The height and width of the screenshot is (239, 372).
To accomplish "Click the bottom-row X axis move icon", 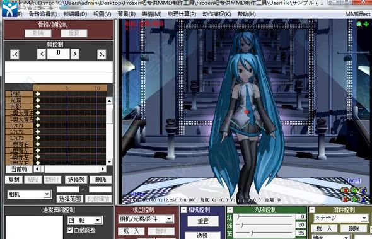I will click(346, 200).
